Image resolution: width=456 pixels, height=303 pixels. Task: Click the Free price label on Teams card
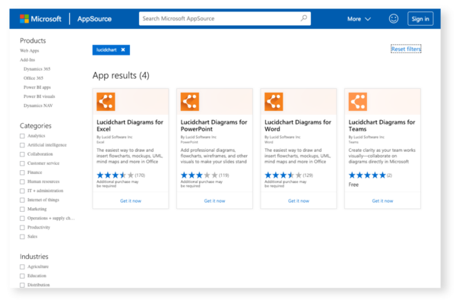click(353, 185)
